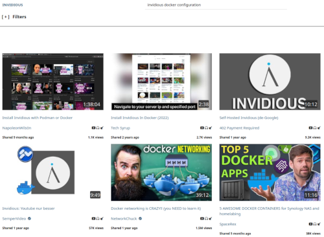Open thumbnail for Install Invidious In Docker (2022)
Image resolution: width=324 pixels, height=237 pixels.
coord(161,82)
